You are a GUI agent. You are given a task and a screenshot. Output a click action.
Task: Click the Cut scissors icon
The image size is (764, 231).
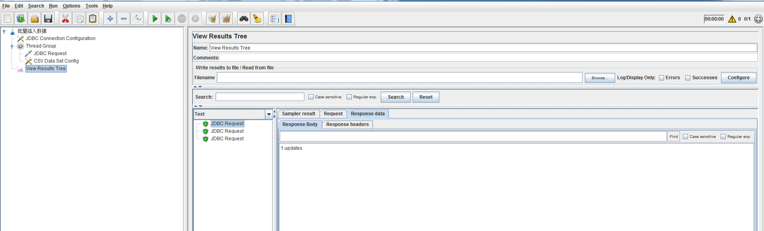[66, 19]
